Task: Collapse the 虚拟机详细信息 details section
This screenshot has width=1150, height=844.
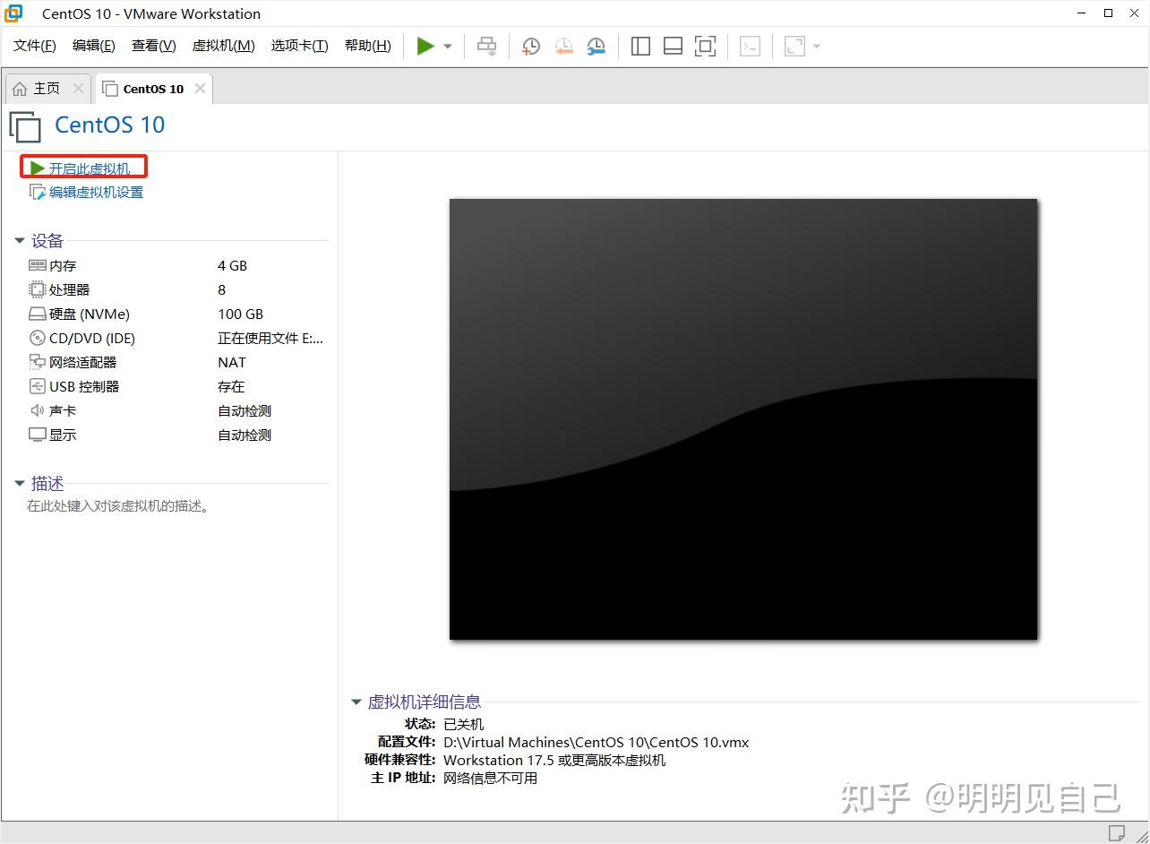Action: pos(356,702)
